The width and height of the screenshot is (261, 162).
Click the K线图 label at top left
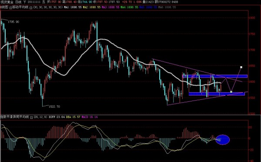[4, 7]
